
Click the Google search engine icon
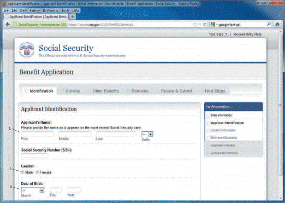(x=213, y=24)
